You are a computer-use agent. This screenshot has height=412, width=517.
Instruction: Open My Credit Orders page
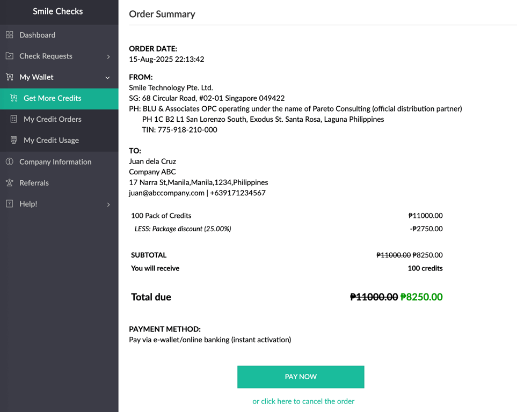[x=53, y=119]
